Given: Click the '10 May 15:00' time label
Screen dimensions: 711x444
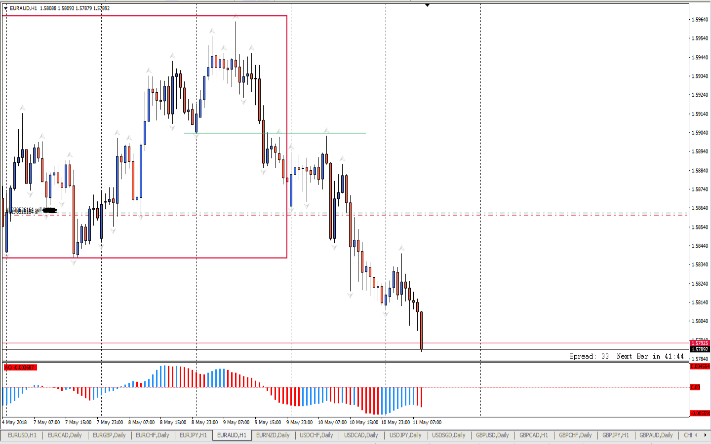Looking at the screenshot, I should tap(364, 422).
